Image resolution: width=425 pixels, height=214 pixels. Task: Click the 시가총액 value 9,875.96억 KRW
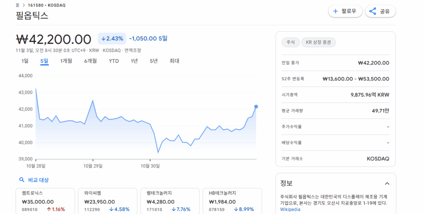coord(370,95)
